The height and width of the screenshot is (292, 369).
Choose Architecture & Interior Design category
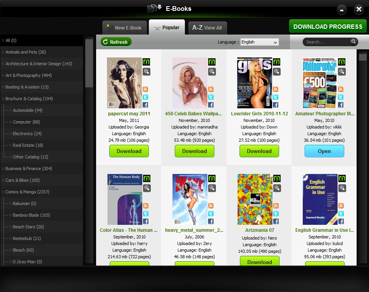point(41,64)
